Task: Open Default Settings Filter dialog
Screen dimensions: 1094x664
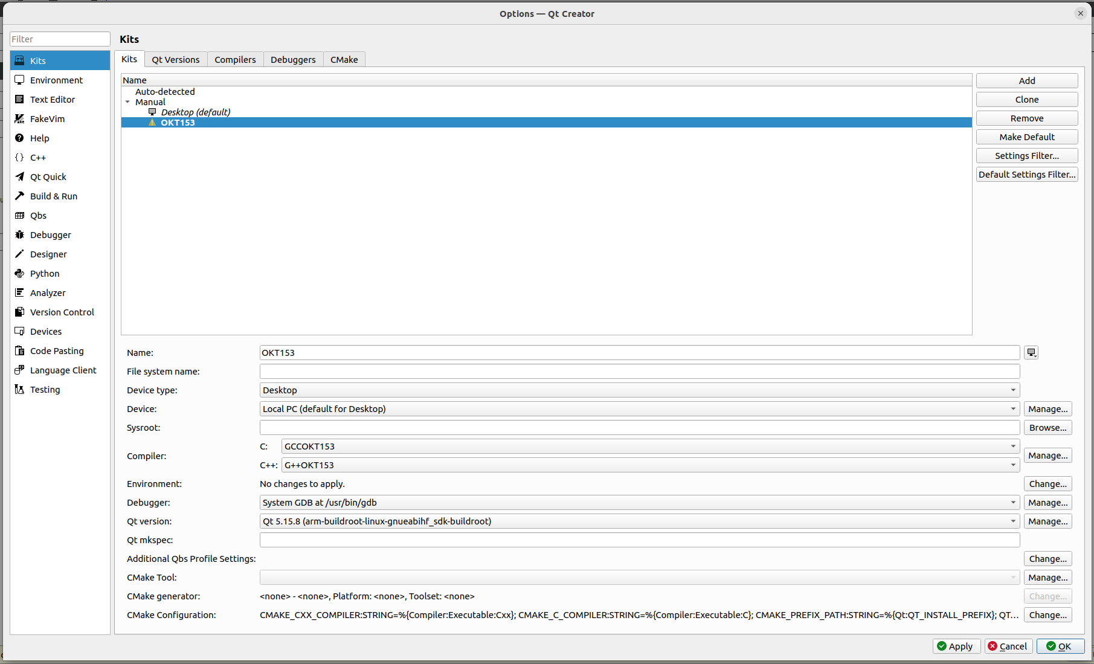Action: (x=1027, y=175)
